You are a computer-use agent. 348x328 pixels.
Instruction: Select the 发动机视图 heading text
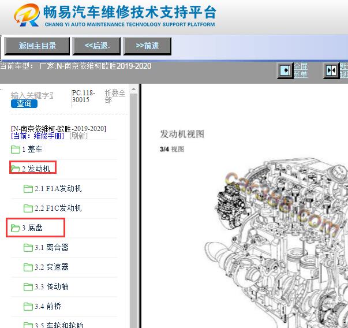point(182,134)
